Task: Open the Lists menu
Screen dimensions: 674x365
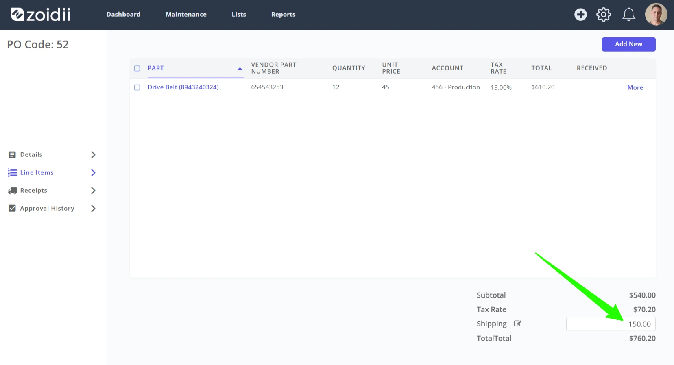Action: [x=239, y=14]
